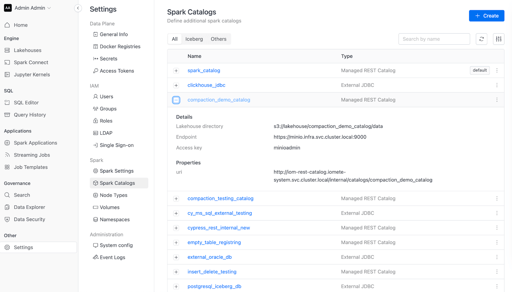Collapse the sidebar with chevron button

[x=78, y=8]
